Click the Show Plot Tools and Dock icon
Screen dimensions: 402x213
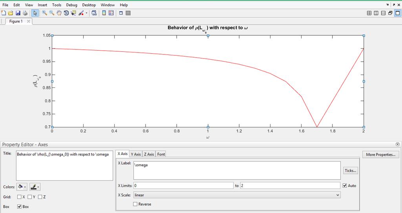(128, 13)
